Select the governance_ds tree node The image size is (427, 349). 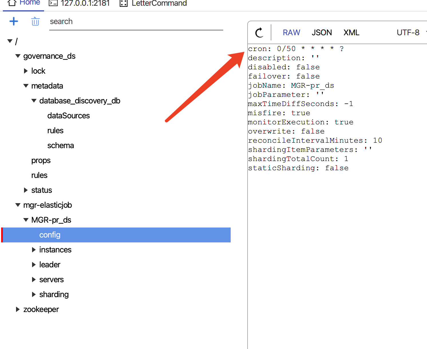click(x=49, y=56)
